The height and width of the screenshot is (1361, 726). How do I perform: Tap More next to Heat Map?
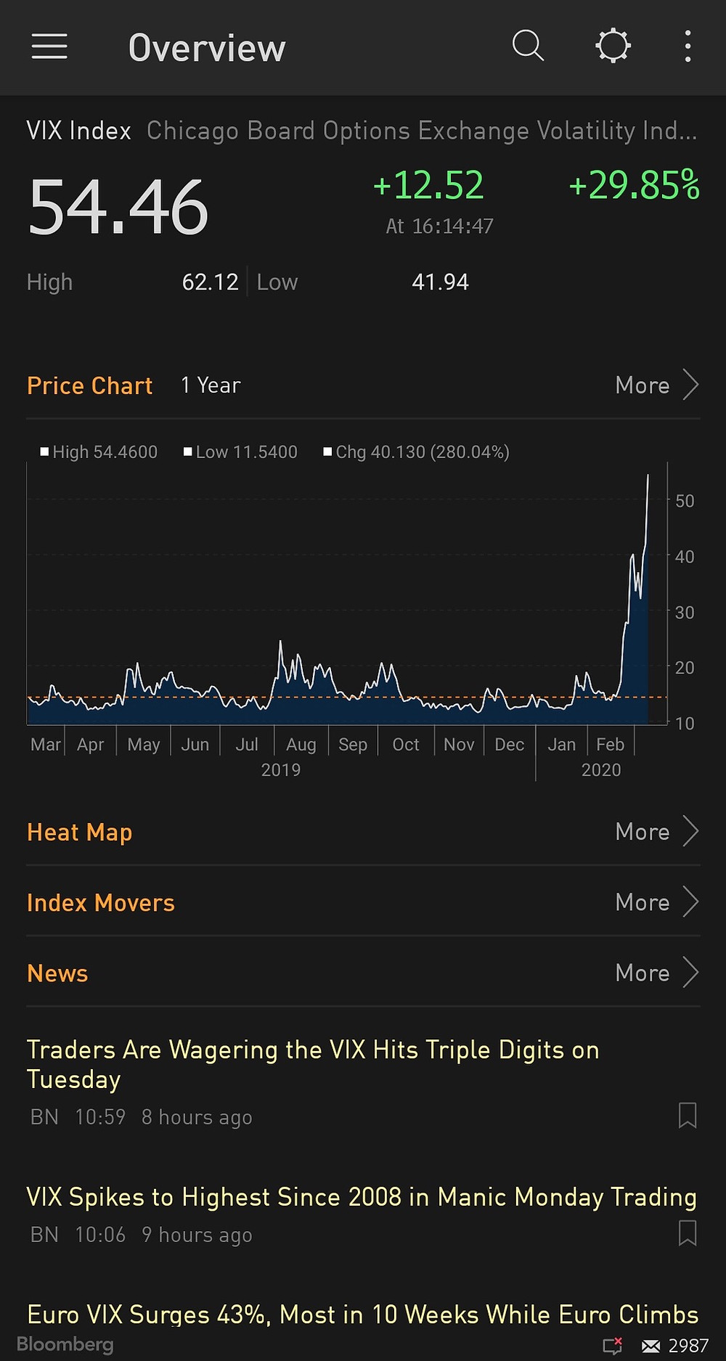642,832
